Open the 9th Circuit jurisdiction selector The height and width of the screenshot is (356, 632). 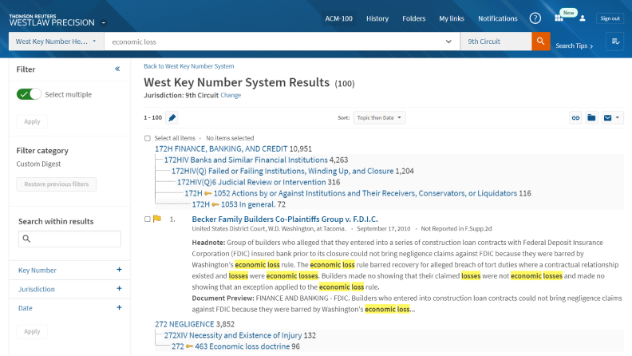pyautogui.click(x=496, y=42)
